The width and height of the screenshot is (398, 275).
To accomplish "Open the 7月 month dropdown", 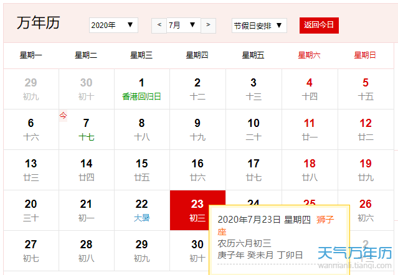I will tap(184, 25).
